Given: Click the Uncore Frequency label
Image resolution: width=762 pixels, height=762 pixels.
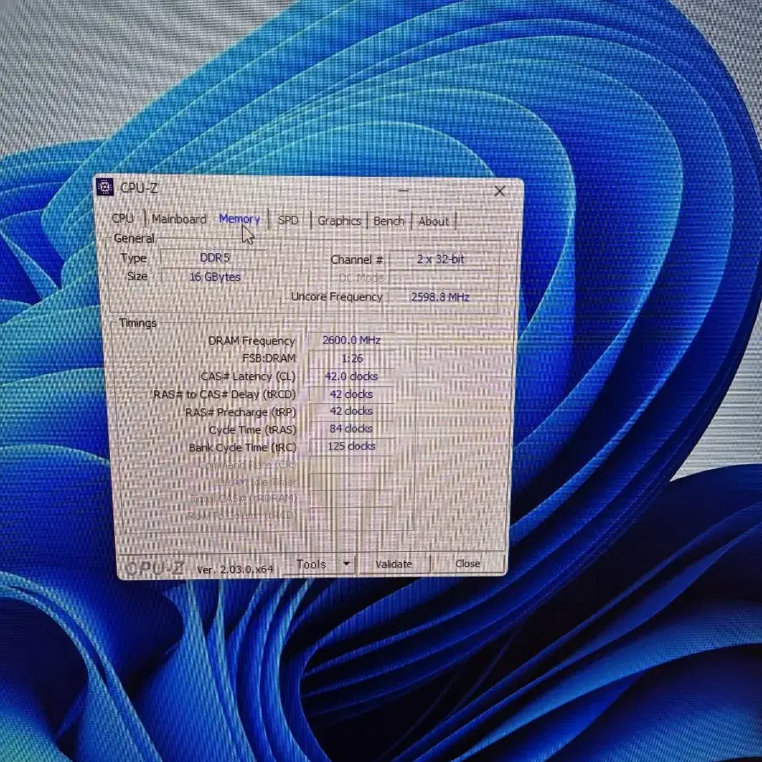Looking at the screenshot, I should click(x=337, y=296).
